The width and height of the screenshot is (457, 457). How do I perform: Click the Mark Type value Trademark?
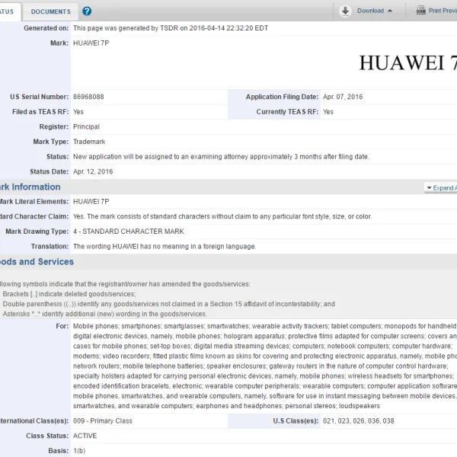89,142
